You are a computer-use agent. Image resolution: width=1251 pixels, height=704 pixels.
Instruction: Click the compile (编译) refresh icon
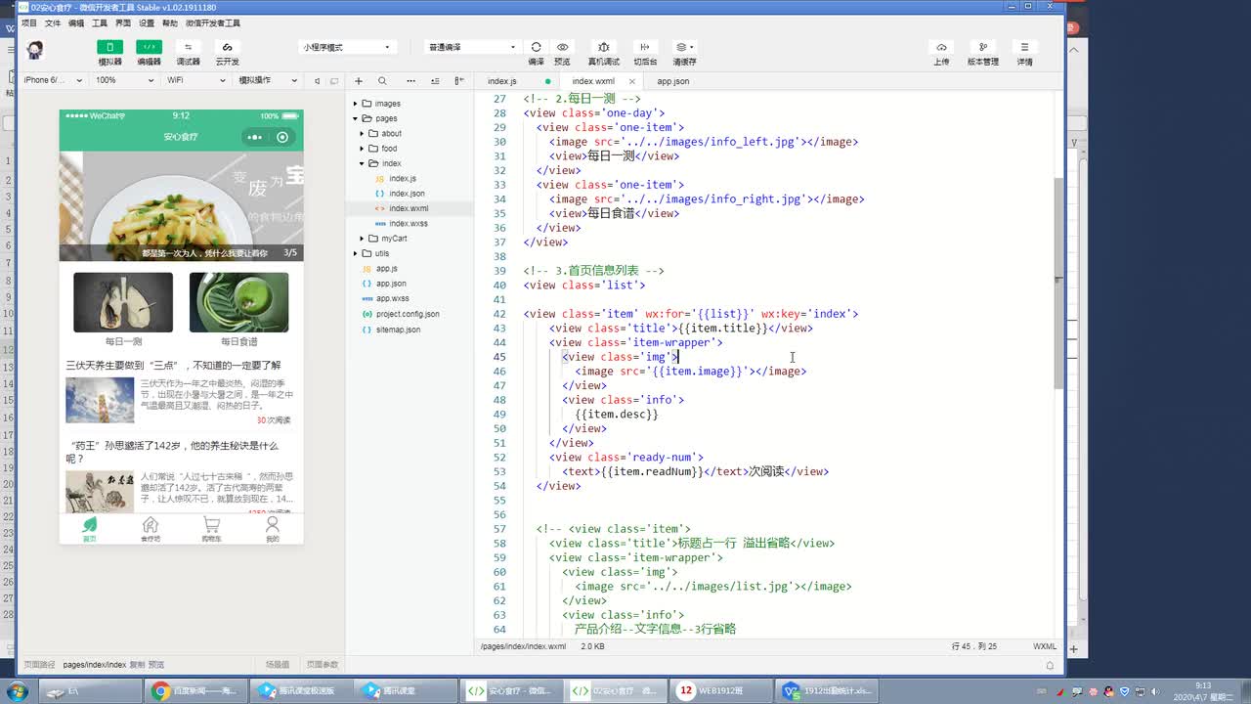(536, 47)
